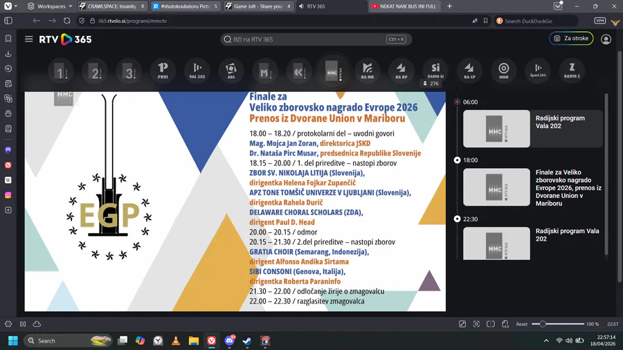
Task: Open Vivaldi bookmarks panel
Action: coord(8,39)
